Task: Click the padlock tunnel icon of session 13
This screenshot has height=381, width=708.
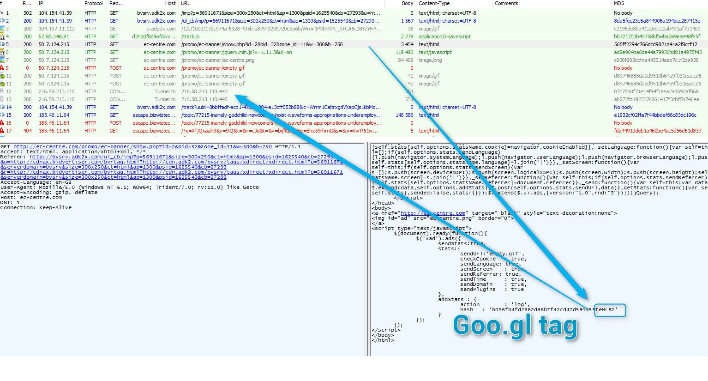Action: (x=2, y=99)
